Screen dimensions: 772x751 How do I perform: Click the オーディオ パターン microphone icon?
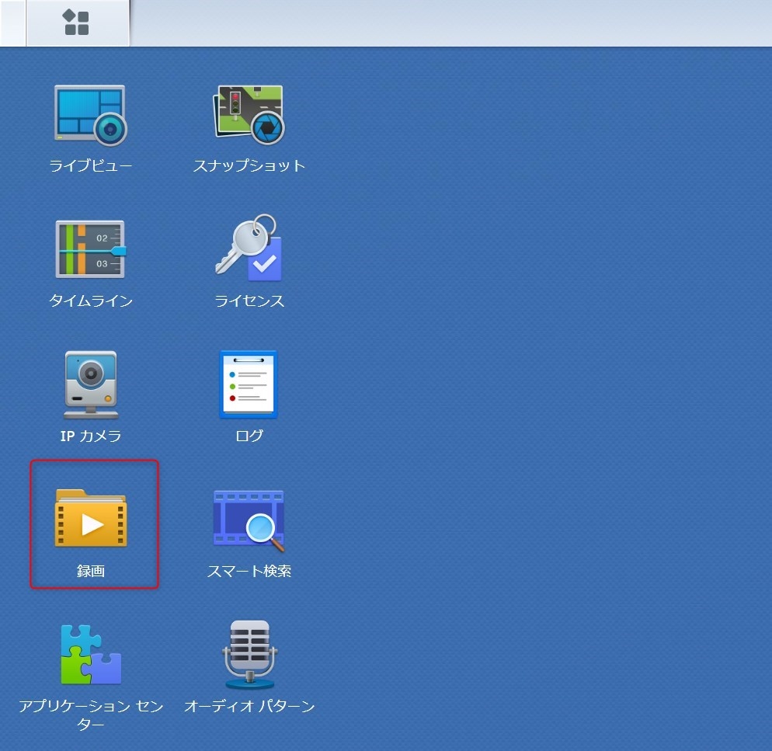click(249, 654)
